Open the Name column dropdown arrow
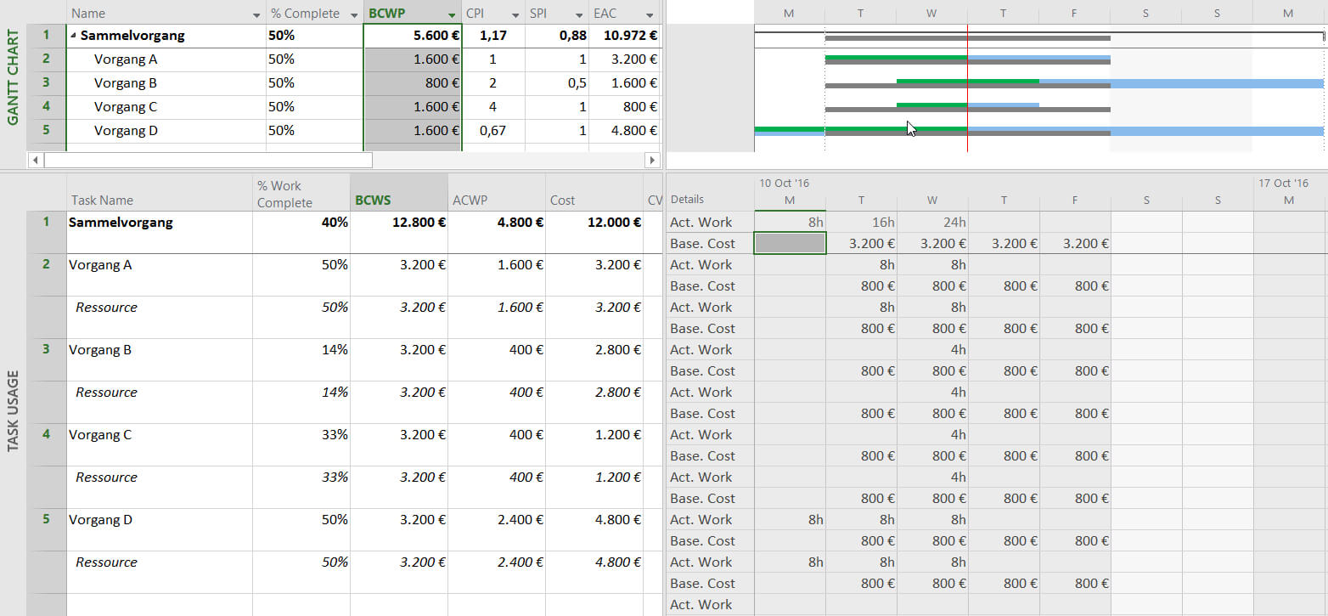 click(x=256, y=15)
